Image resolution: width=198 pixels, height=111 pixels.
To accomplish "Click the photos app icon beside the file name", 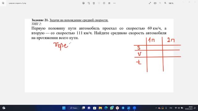I will pos(3,3).
